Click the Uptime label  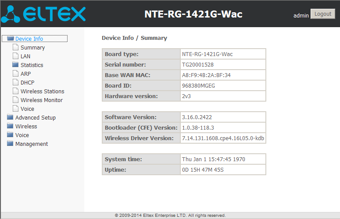pos(115,170)
